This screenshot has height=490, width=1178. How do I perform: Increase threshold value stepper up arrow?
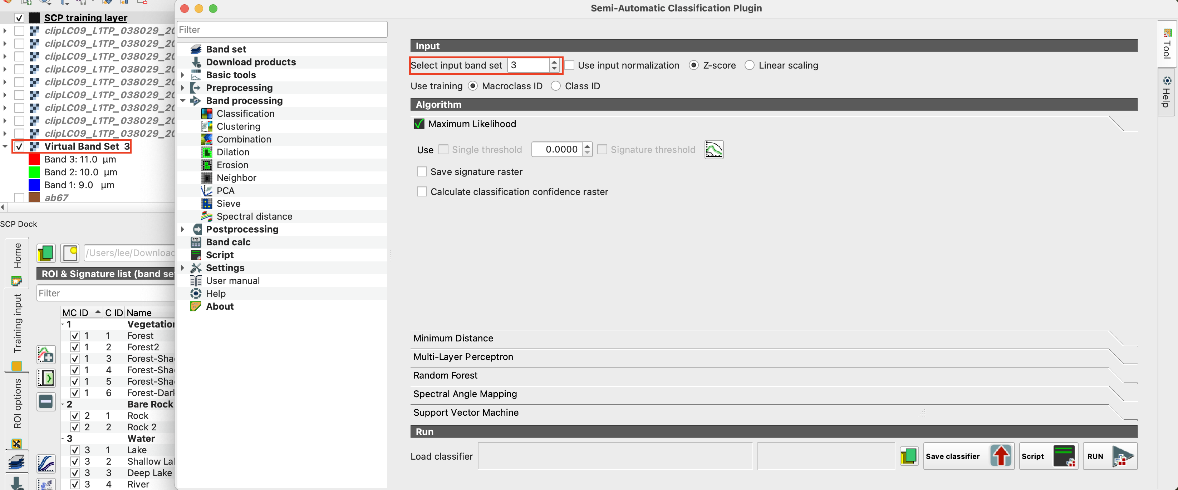point(588,146)
